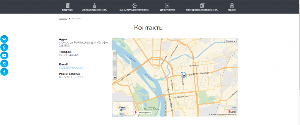Open Элитная недвижимость menu item
This screenshot has width=300, height=125.
pyautogui.click(x=94, y=10)
